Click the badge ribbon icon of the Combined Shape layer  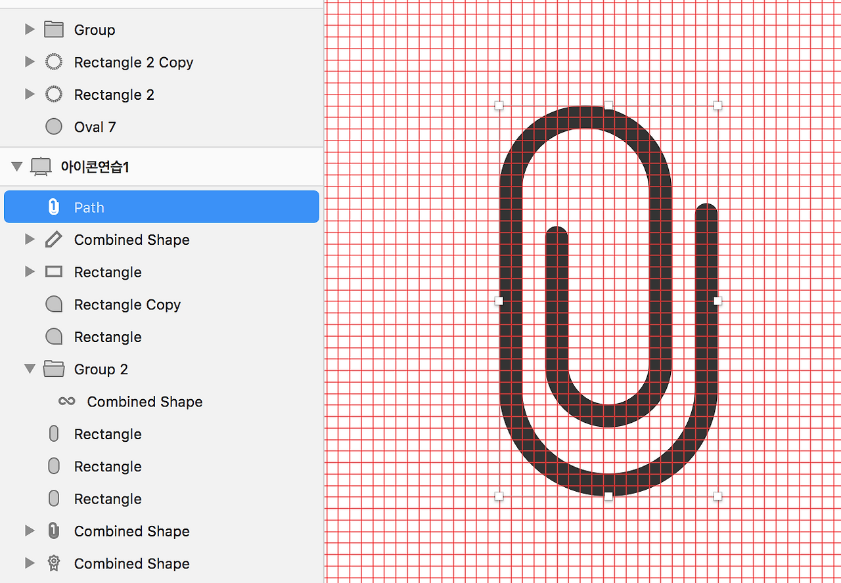pyautogui.click(x=54, y=563)
